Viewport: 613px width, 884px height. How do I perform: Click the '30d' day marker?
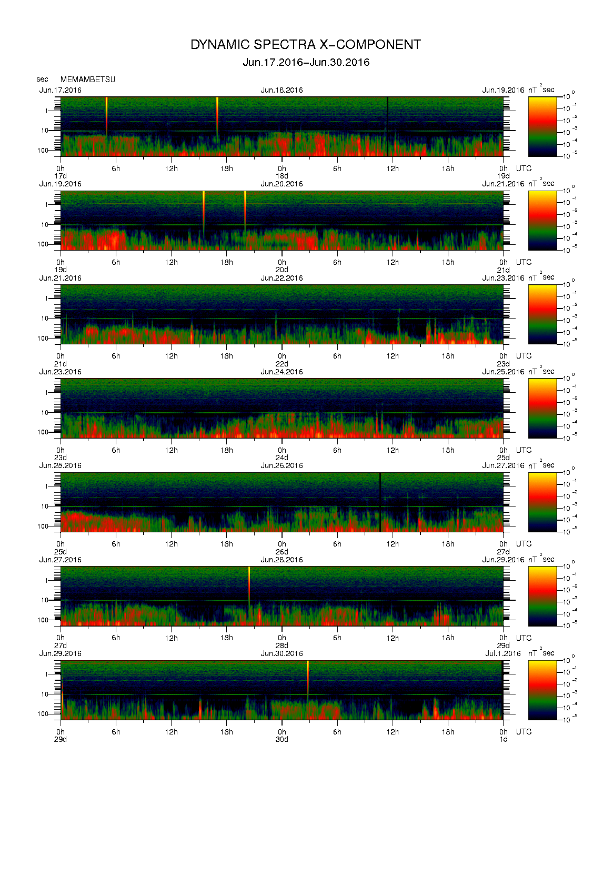pos(282,739)
